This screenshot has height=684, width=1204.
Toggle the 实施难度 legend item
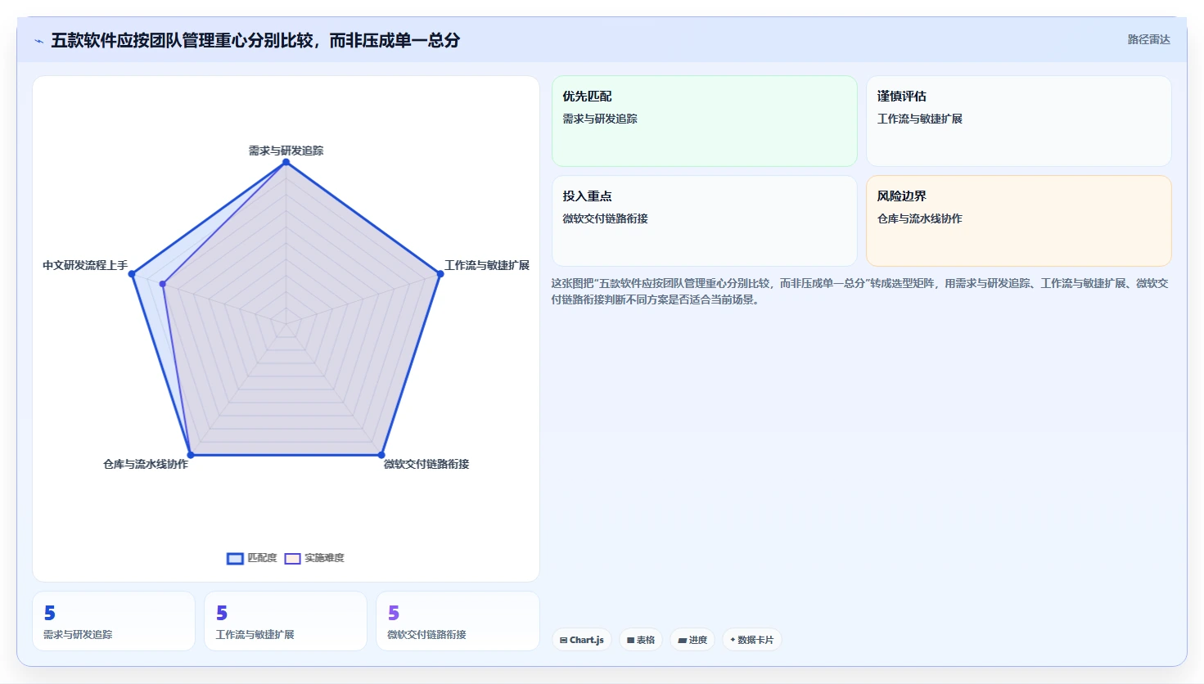tap(314, 558)
